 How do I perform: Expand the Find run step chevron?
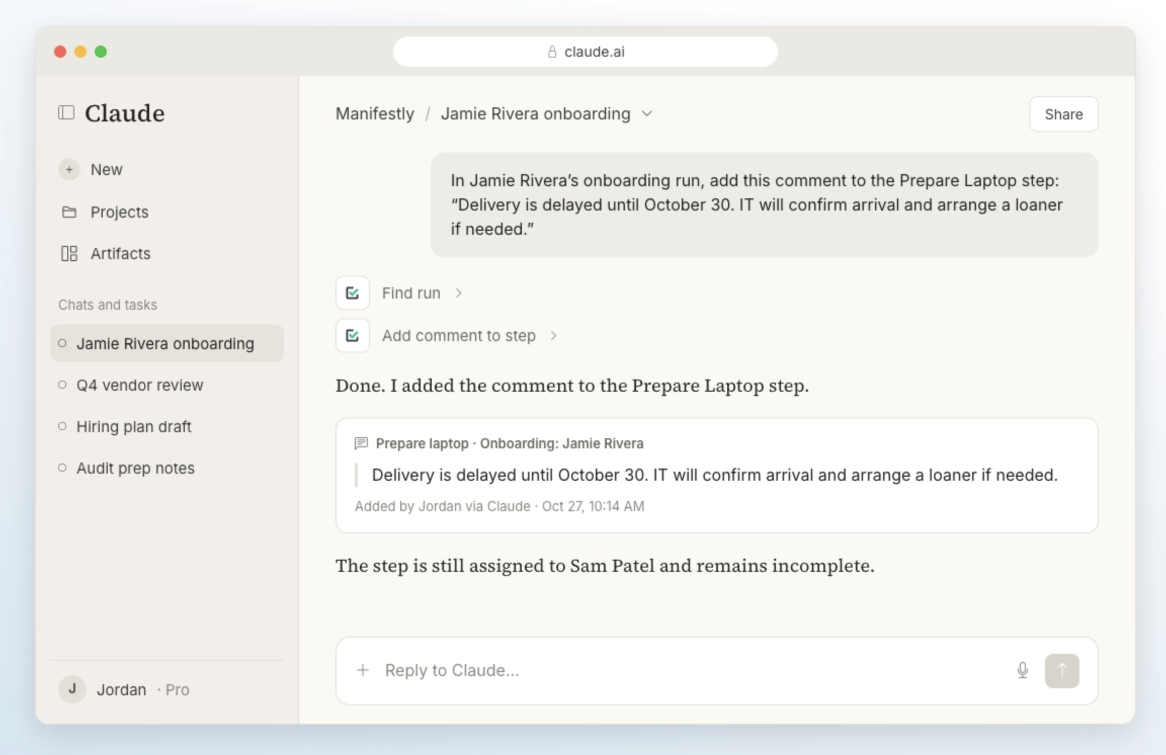click(x=459, y=293)
